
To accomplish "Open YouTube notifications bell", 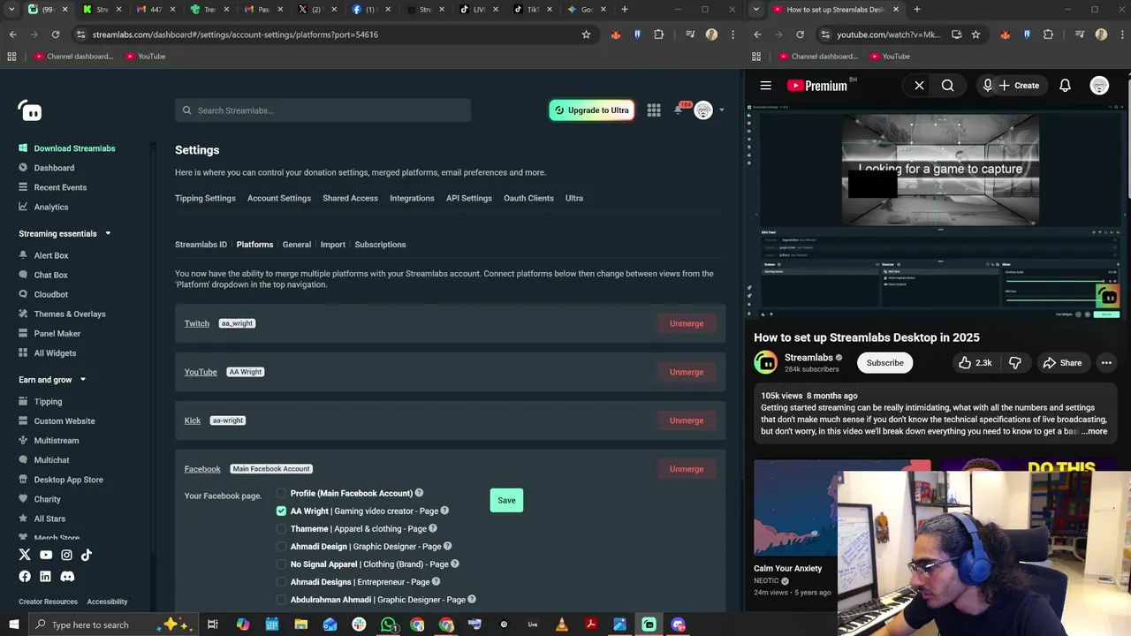I will click(1065, 86).
